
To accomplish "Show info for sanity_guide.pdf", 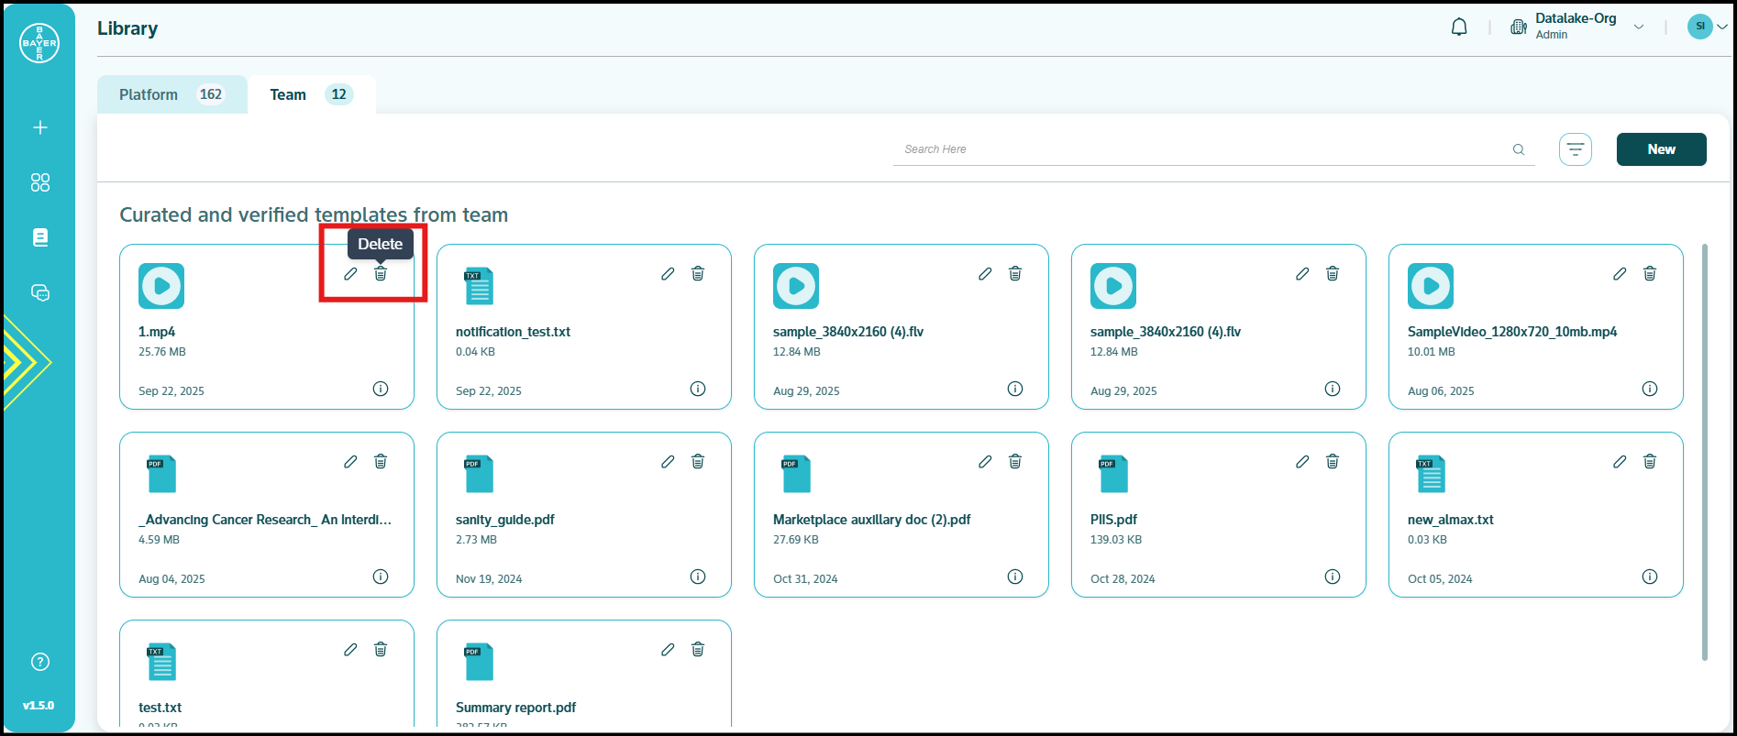I will [x=698, y=577].
